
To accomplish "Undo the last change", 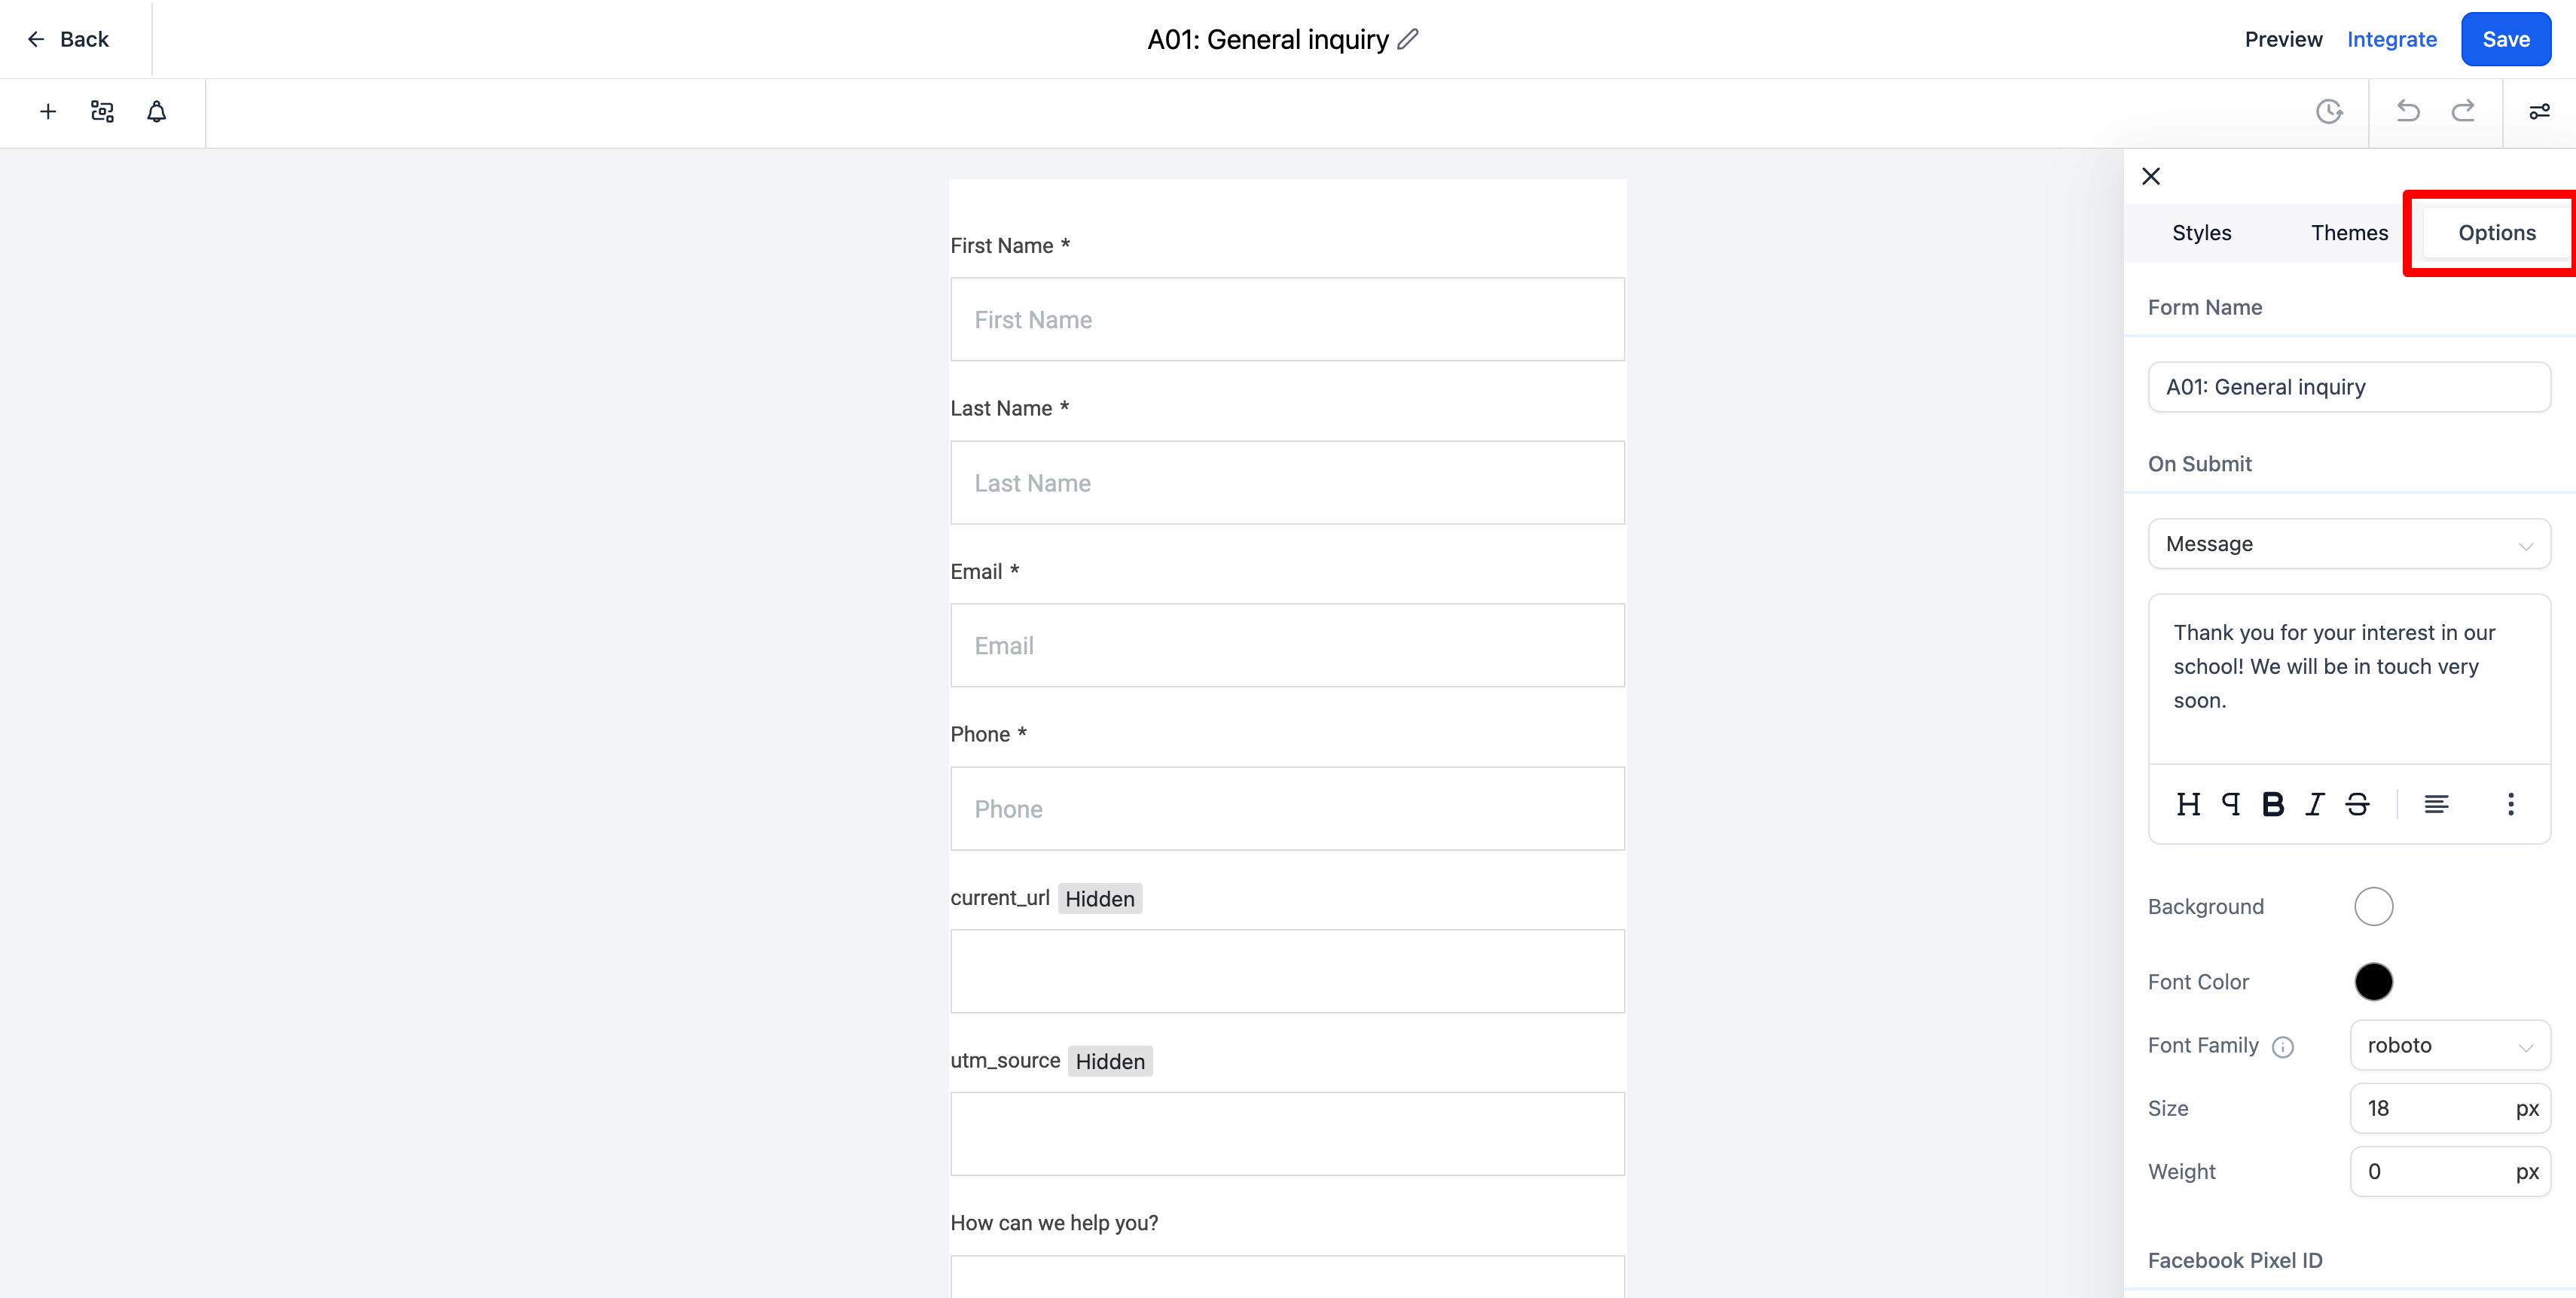I will [2408, 111].
